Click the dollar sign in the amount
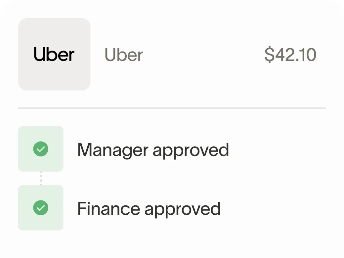 point(269,55)
